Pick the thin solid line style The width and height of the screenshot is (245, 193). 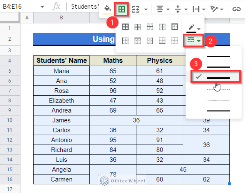point(218,56)
